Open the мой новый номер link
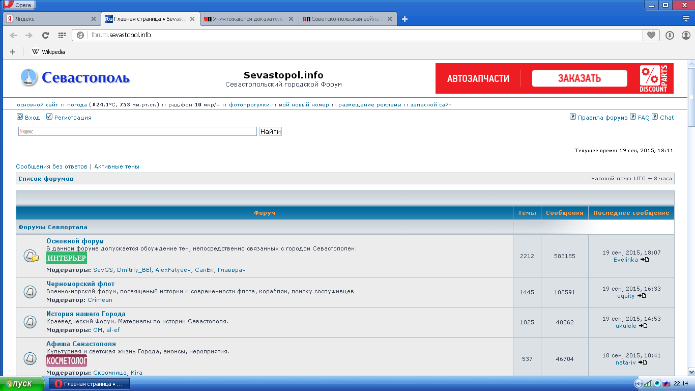The image size is (695, 391). click(x=304, y=105)
